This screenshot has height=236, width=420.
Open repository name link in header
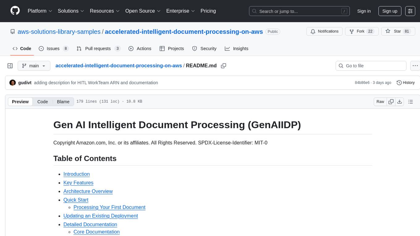coord(184,32)
